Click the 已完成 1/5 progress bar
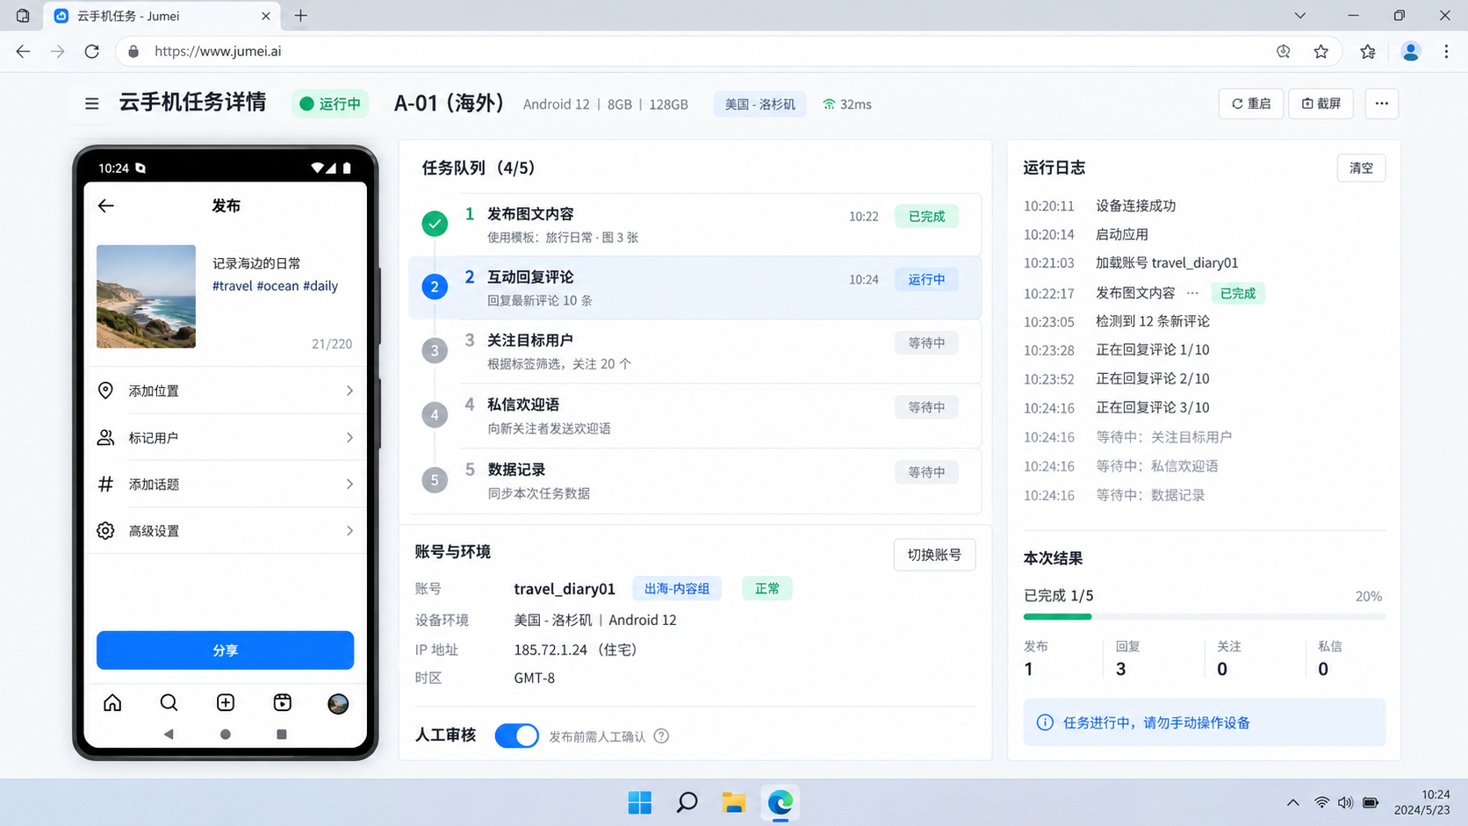The height and width of the screenshot is (826, 1468). tap(1205, 617)
